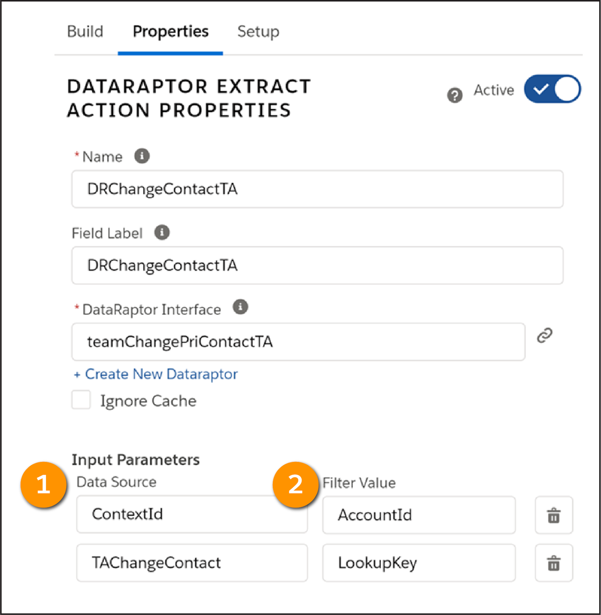
Task: Click Create New Dataraptor link
Action: click(x=155, y=374)
